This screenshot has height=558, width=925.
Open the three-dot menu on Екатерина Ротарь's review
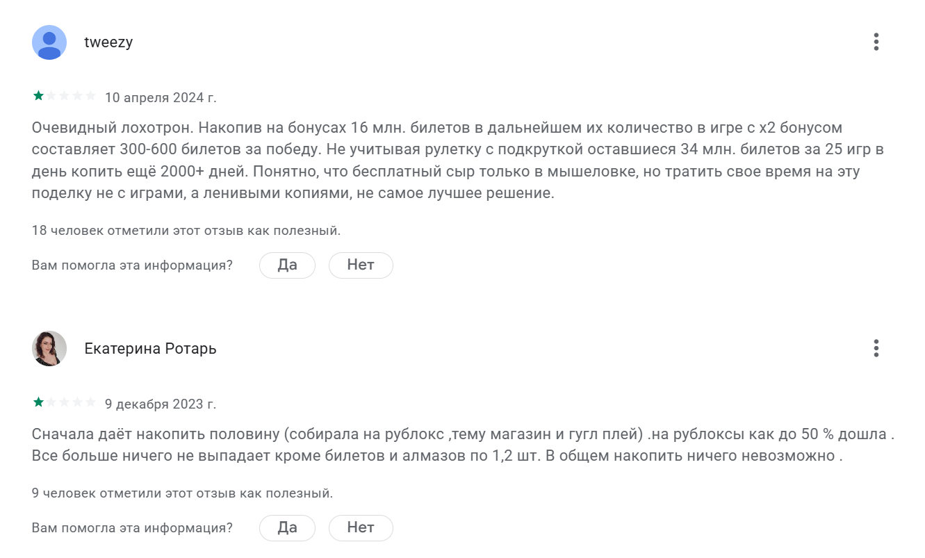[x=876, y=348]
